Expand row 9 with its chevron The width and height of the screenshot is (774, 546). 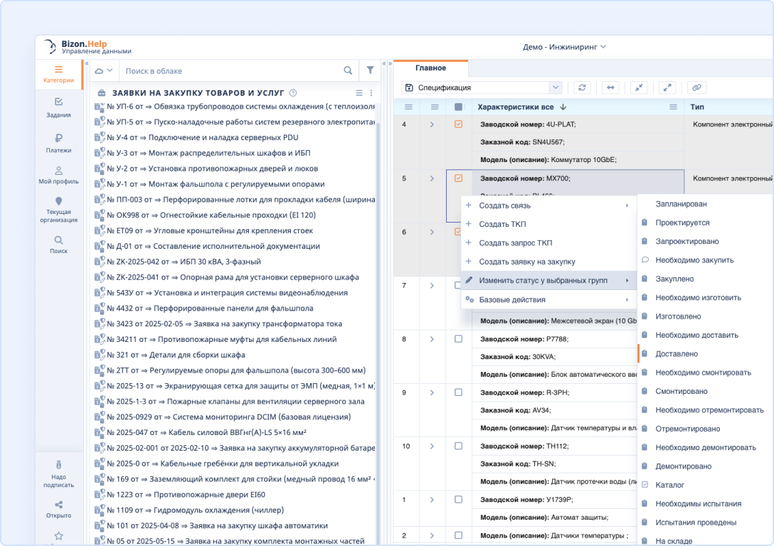pos(432,392)
